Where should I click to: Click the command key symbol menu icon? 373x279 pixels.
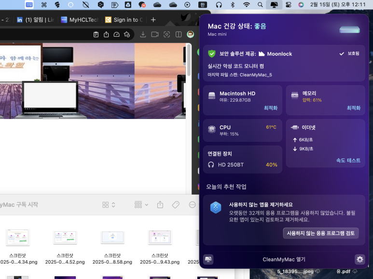click(x=44, y=4)
